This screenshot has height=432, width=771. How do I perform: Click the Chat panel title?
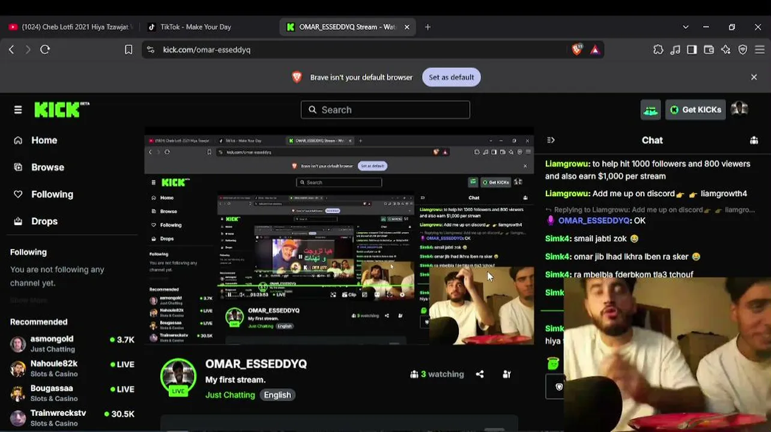click(652, 140)
